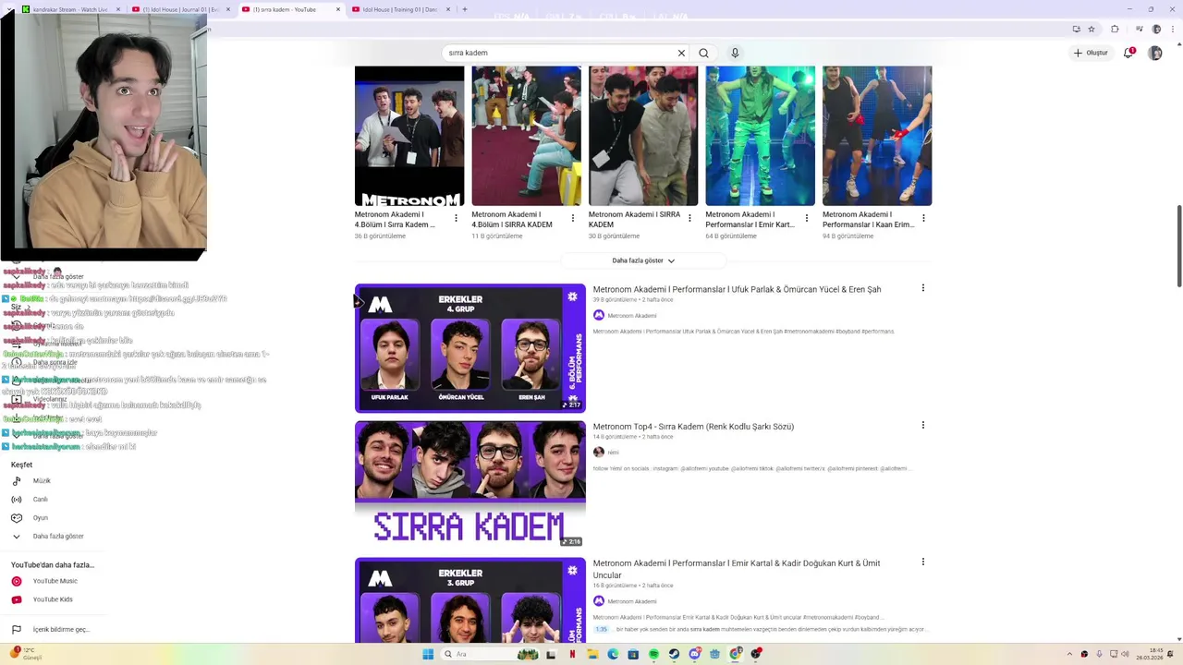1183x665 pixels.
Task: Open YouTube Kids from the sidebar
Action: (52, 599)
